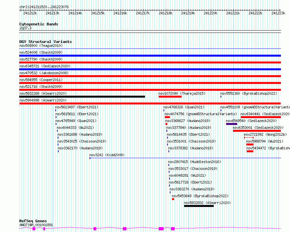Screen dimensions: 290x232
Task: Click the chr2:241211520..241223076 region label
Action: [x=44, y=7]
